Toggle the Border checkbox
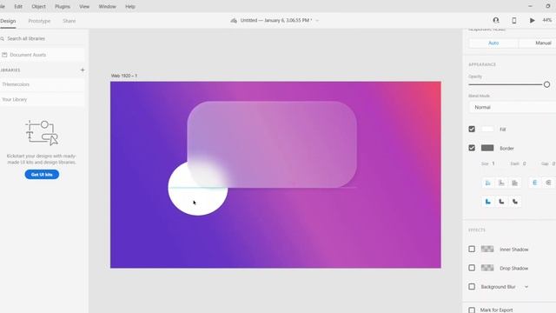The height and width of the screenshot is (313, 556). point(472,148)
